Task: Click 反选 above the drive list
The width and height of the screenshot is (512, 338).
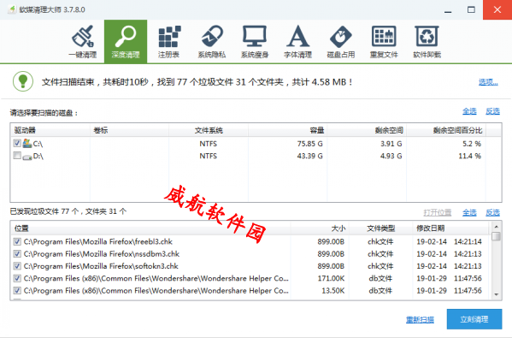Action: coord(492,111)
